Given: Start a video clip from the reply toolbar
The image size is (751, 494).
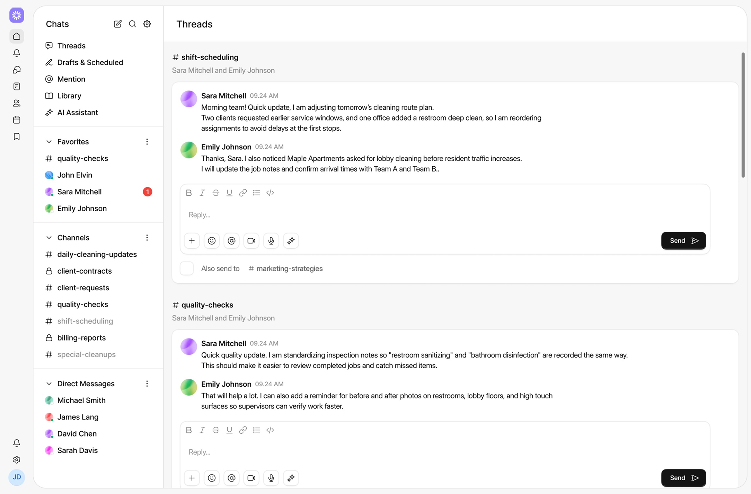Looking at the screenshot, I should point(251,240).
